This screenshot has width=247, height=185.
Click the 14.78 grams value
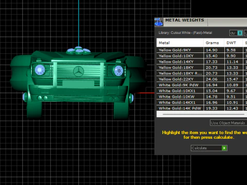211,97
